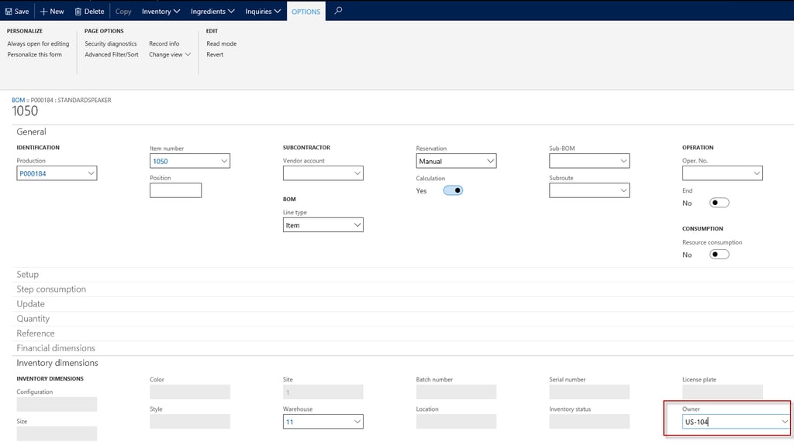This screenshot has width=794, height=448.
Task: Click the Save disk icon
Action: pos(9,11)
